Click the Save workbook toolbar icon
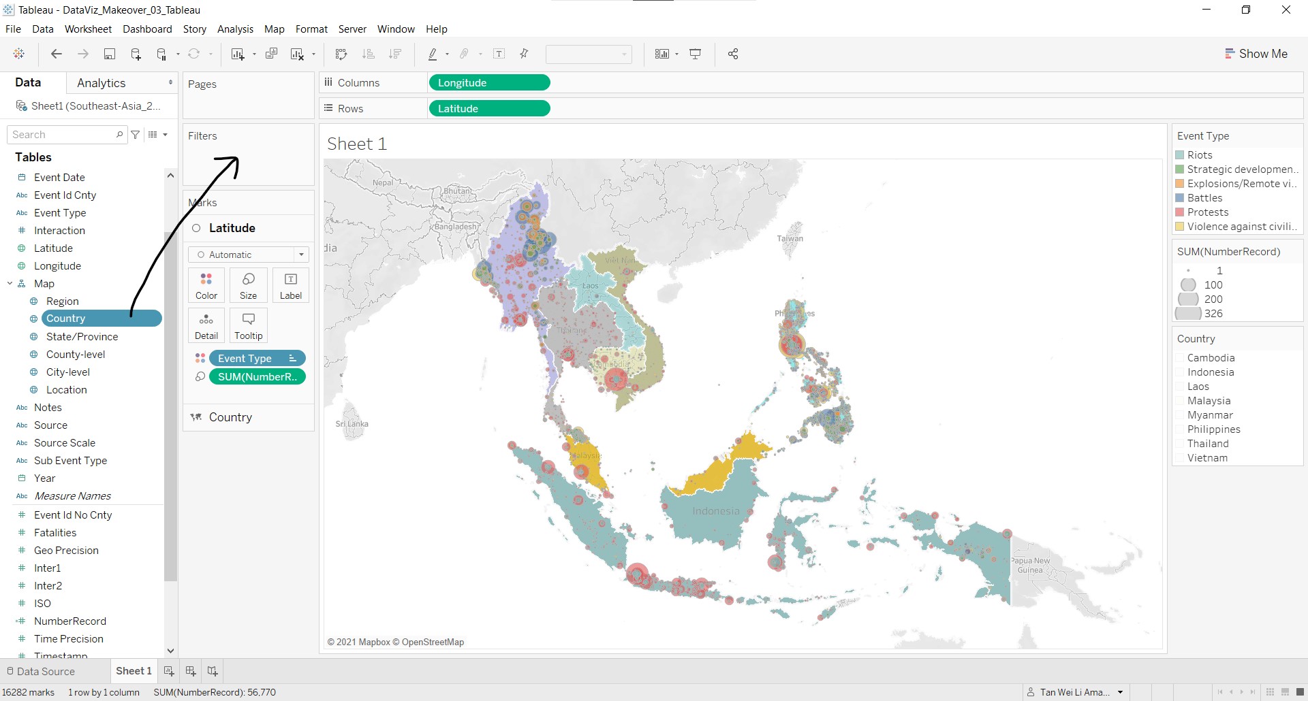Image resolution: width=1308 pixels, height=701 pixels. point(109,54)
